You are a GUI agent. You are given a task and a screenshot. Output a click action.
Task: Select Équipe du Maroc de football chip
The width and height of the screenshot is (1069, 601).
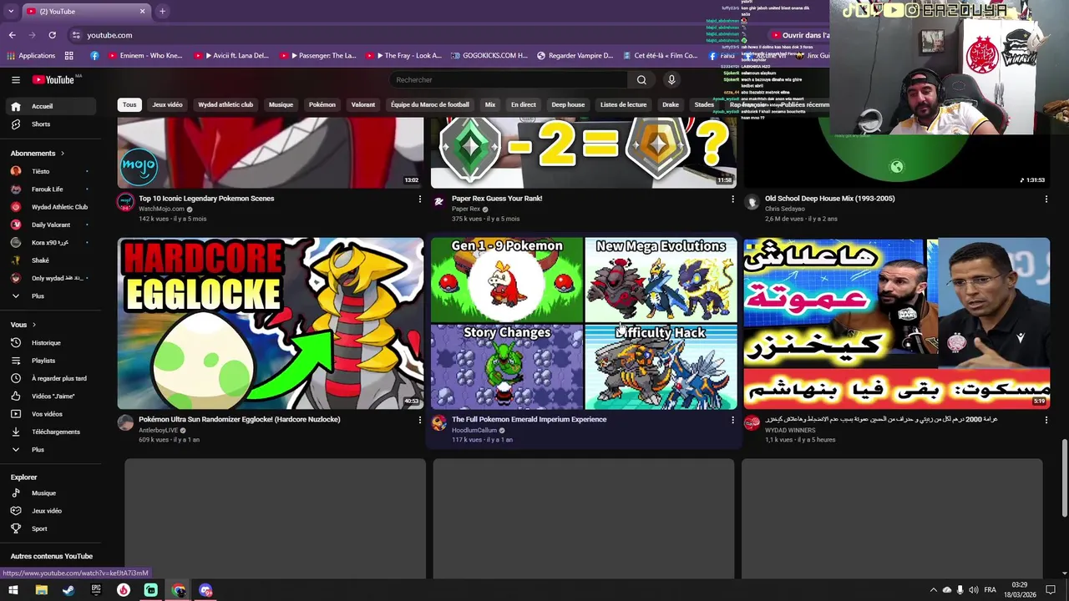point(430,105)
